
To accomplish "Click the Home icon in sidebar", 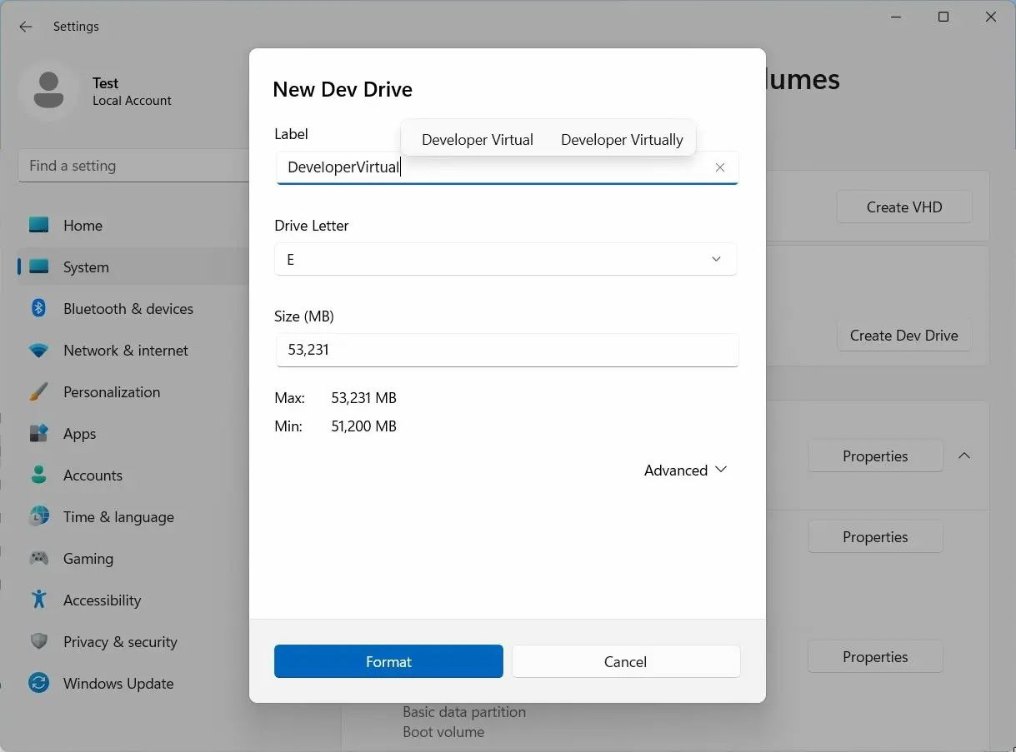I will (39, 225).
